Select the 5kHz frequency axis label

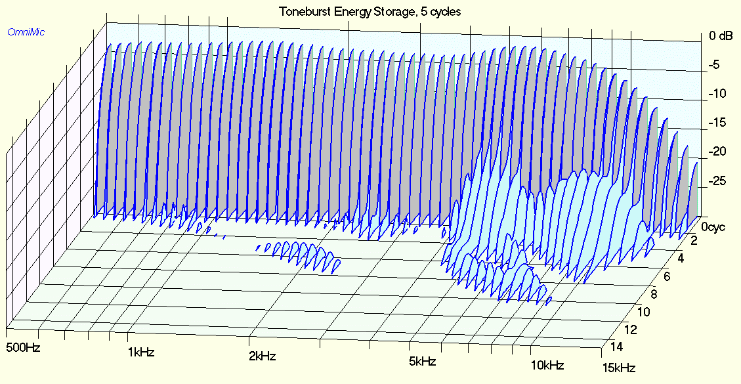click(x=422, y=362)
